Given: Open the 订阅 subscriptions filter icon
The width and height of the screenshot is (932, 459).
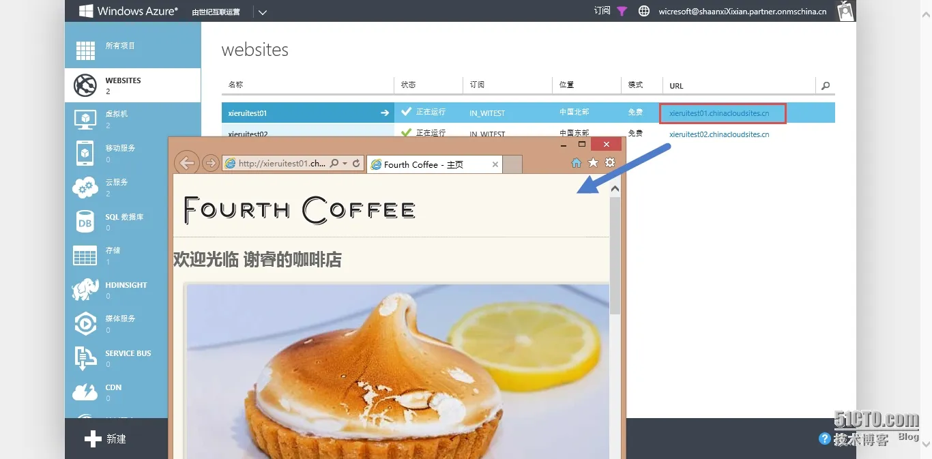Looking at the screenshot, I should pos(622,11).
